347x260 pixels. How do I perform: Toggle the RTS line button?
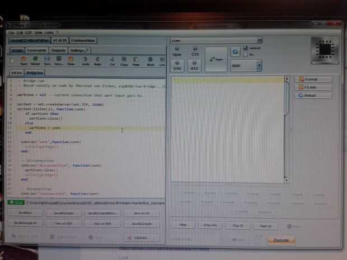coord(194,65)
